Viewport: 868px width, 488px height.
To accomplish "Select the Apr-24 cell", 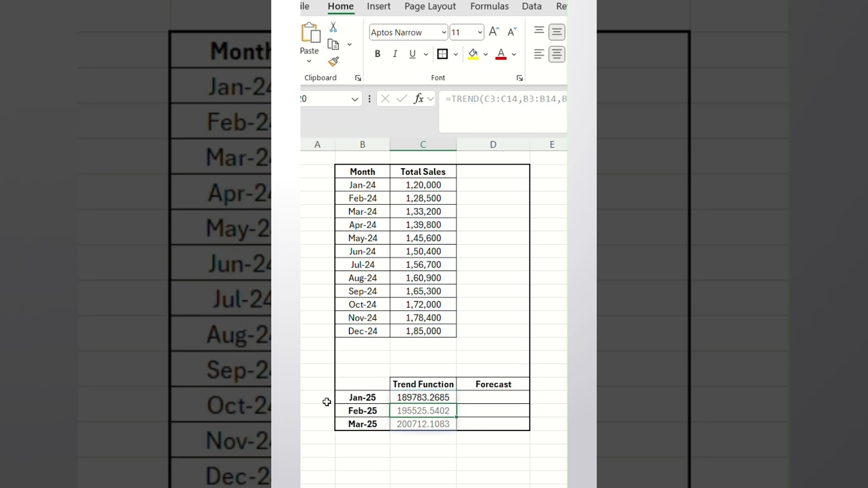I will pyautogui.click(x=362, y=224).
